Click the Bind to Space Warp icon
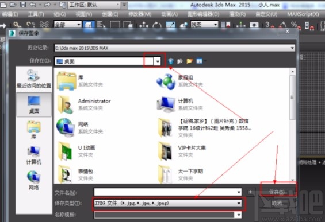The image size is (325, 222). click(44, 25)
